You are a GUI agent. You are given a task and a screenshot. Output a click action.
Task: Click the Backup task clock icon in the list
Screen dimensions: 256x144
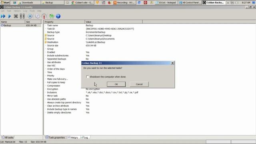pos(2,25)
